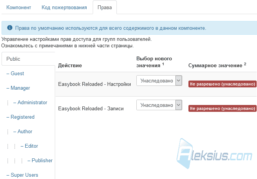The height and width of the screenshot is (179, 257).
Task: Click the text Ознакомьтесь с примечаниями
Action: pyautogui.click(x=67, y=46)
